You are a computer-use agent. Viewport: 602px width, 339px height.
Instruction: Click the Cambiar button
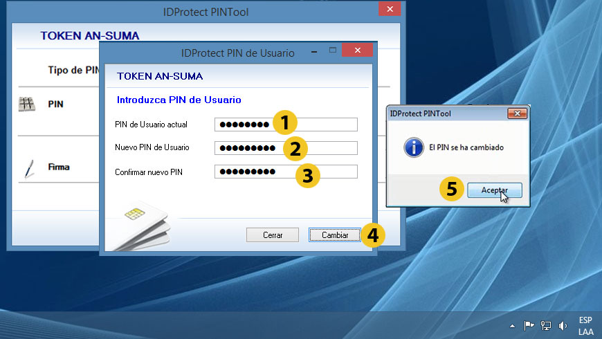[x=335, y=235]
